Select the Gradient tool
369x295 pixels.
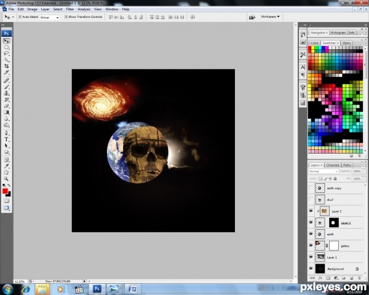click(6, 112)
